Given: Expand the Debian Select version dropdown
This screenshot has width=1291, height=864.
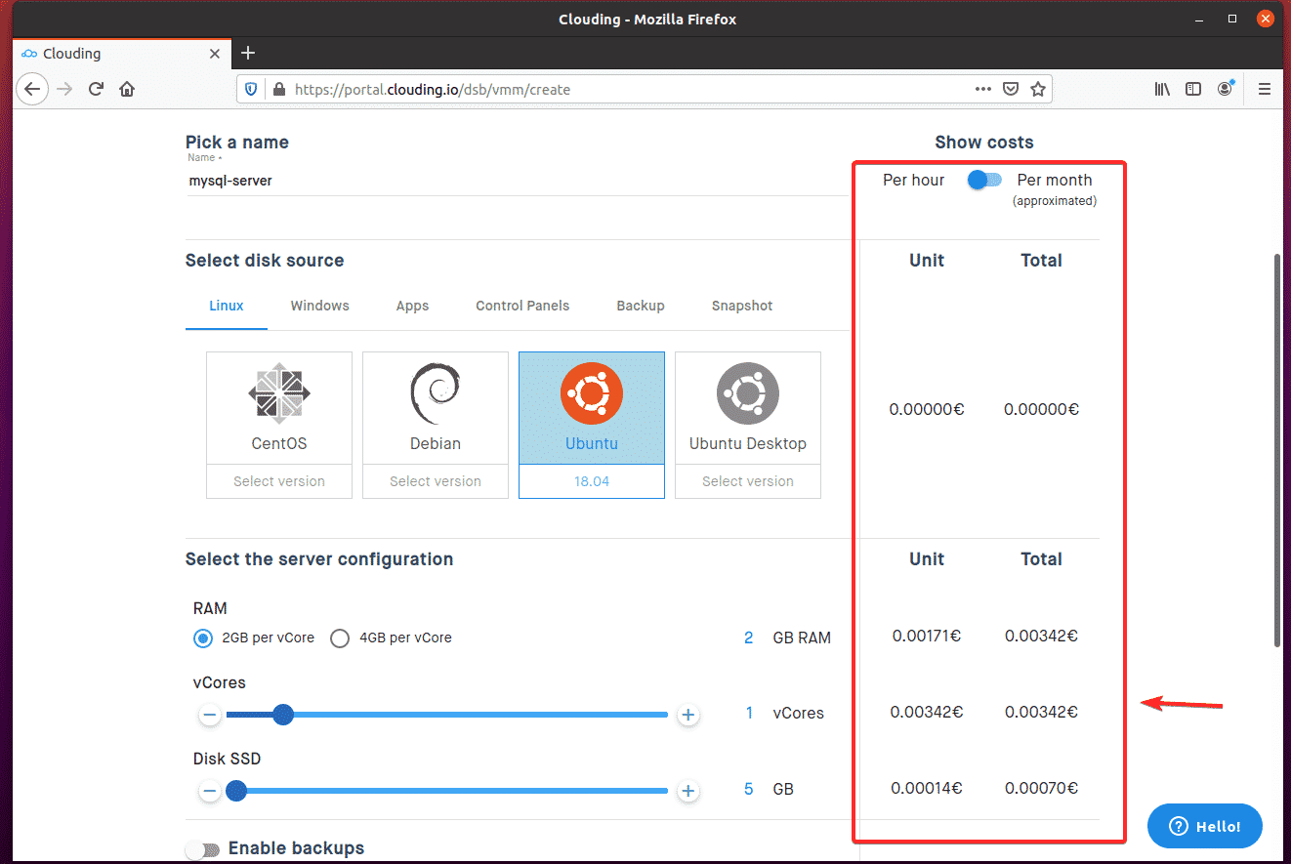Looking at the screenshot, I should tap(436, 481).
